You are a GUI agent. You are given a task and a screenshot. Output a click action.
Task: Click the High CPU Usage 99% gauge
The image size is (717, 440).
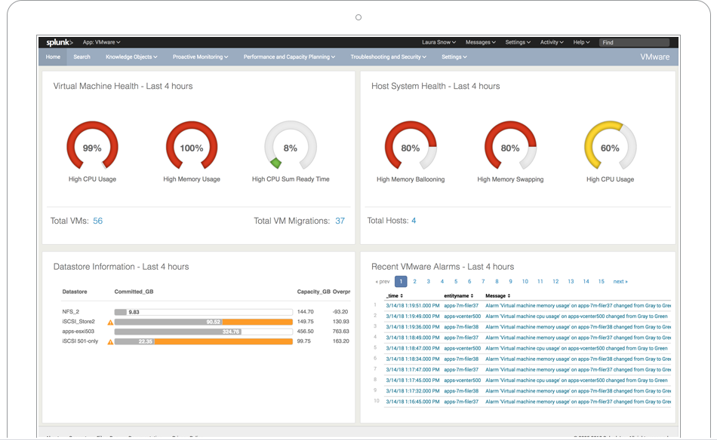click(92, 145)
